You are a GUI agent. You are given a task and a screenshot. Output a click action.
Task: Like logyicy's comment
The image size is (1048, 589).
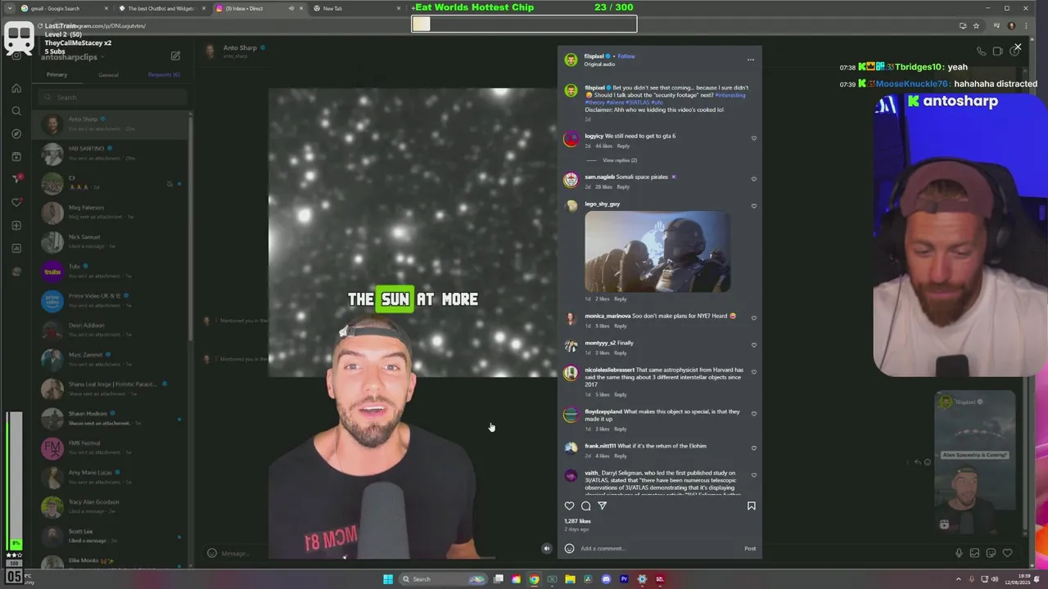coord(754,138)
